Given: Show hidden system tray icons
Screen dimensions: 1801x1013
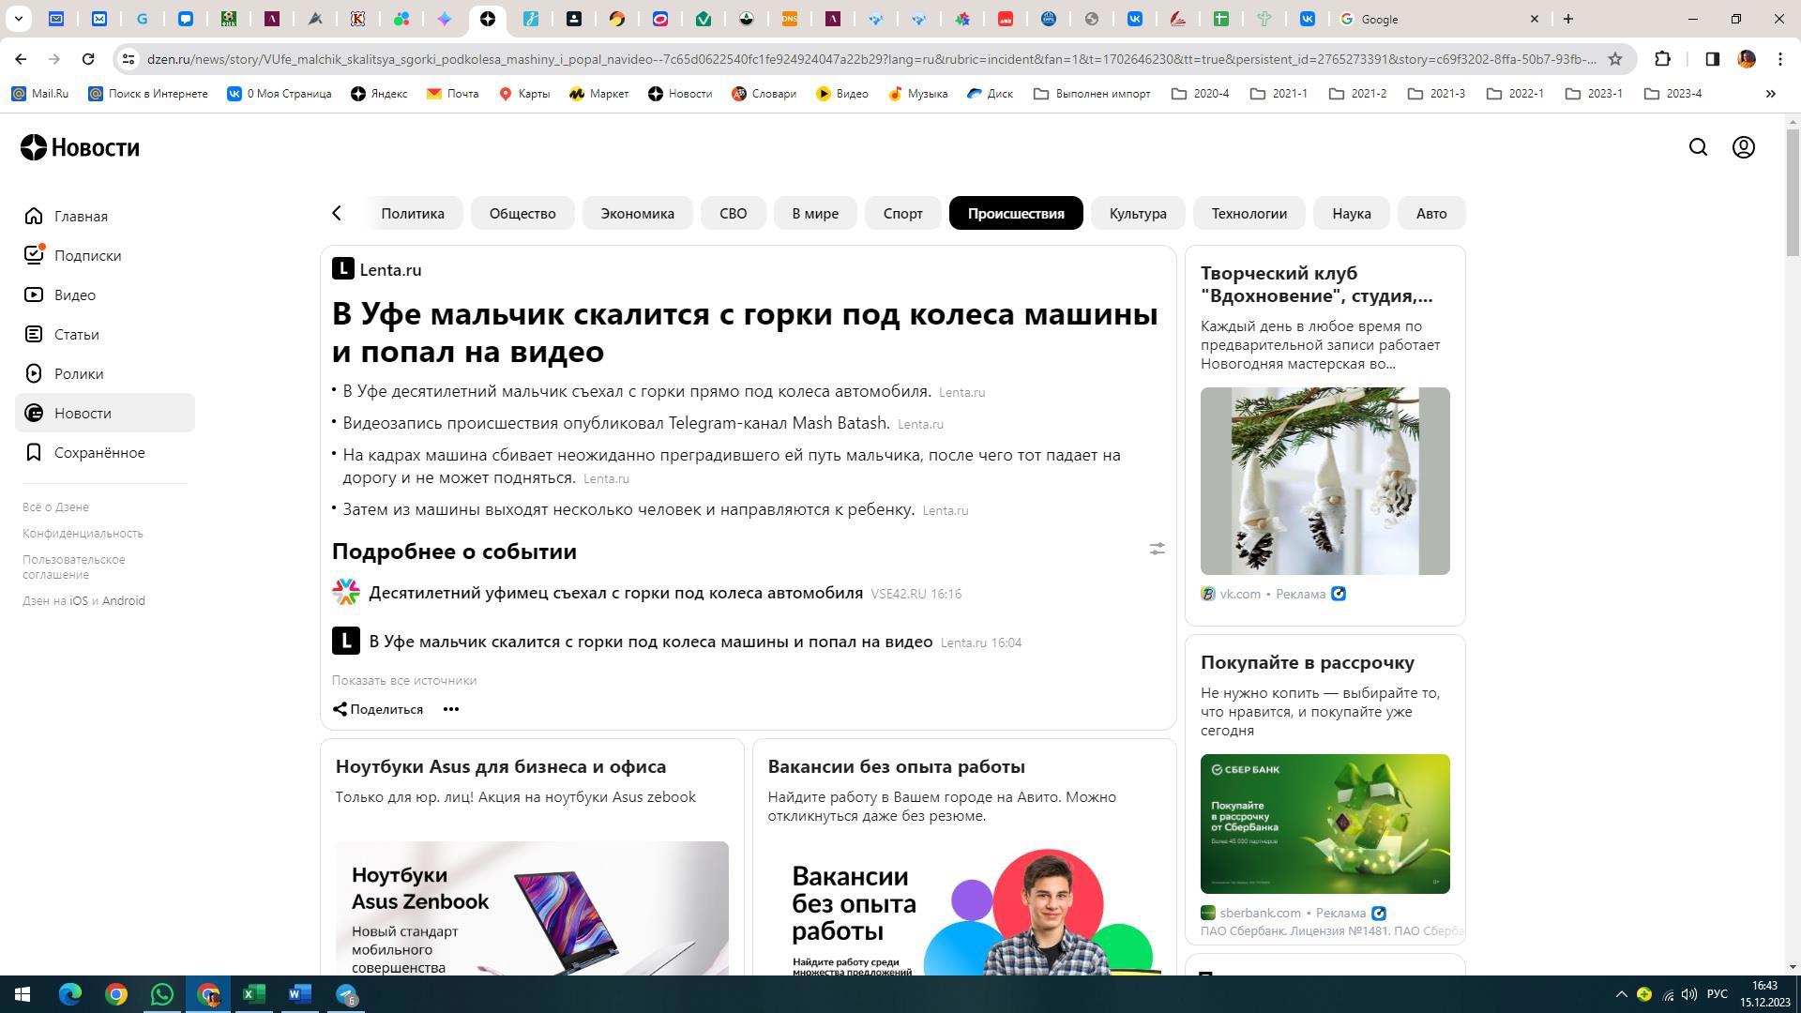Looking at the screenshot, I should (1620, 994).
